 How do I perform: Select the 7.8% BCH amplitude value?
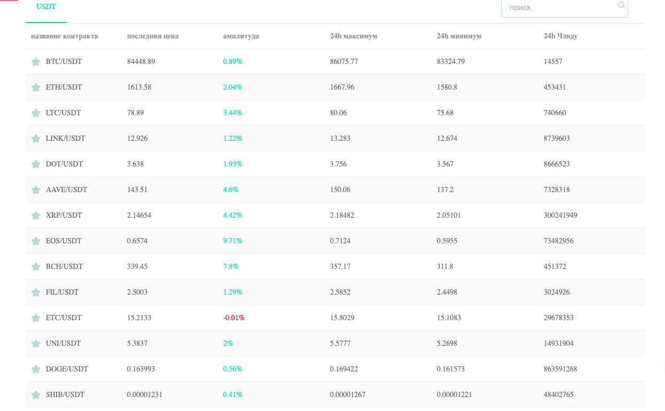click(x=231, y=267)
